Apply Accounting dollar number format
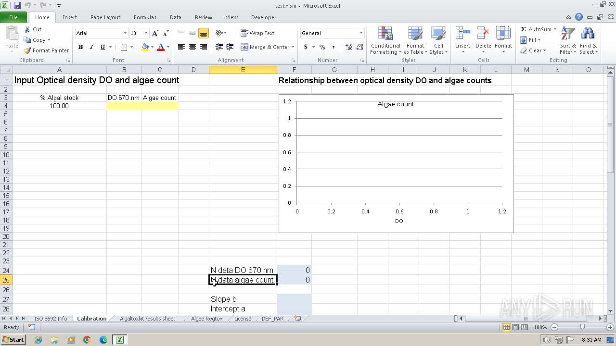 coord(306,47)
